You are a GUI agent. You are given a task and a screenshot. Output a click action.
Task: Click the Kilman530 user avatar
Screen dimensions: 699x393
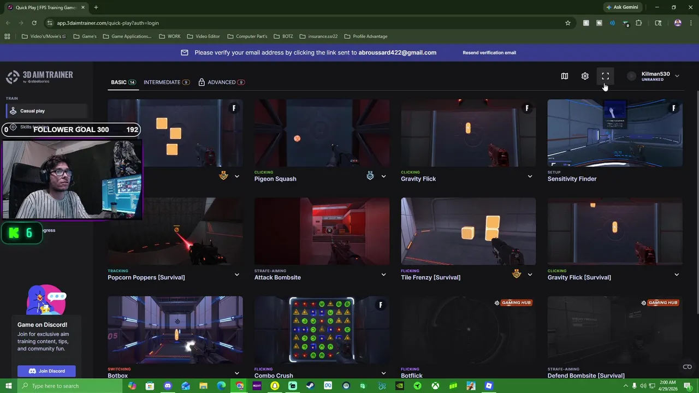pos(632,76)
